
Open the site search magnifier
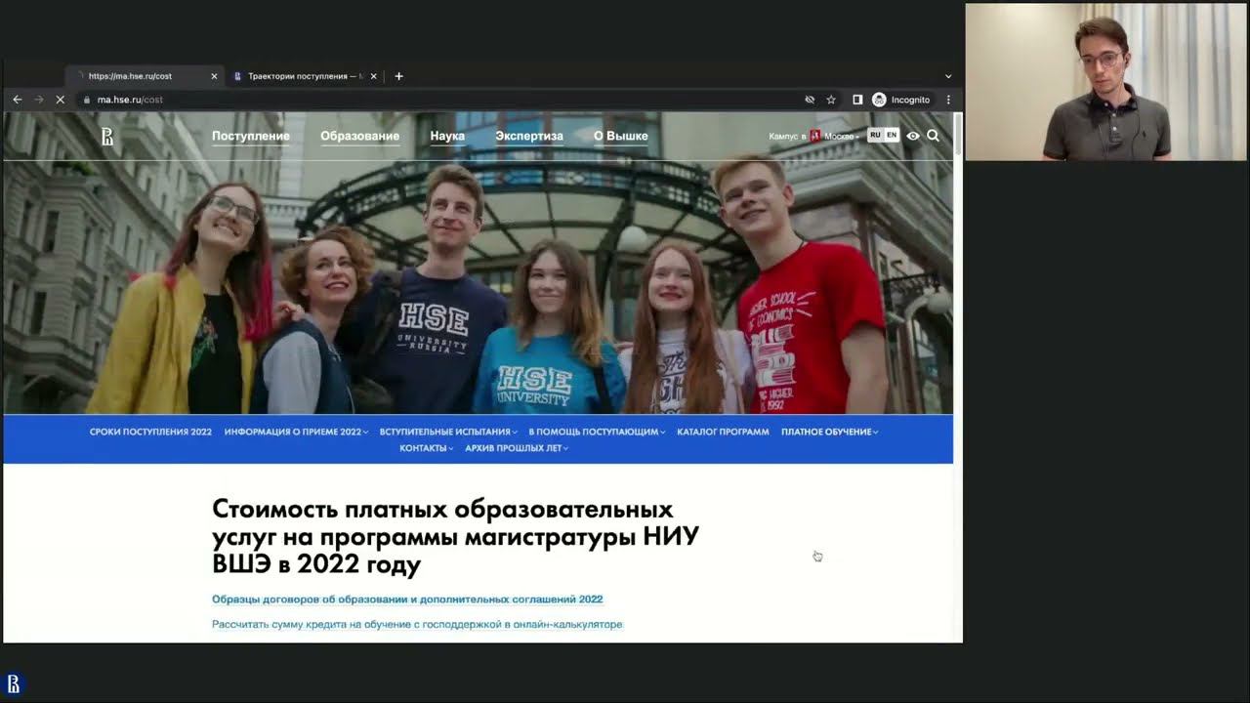933,136
